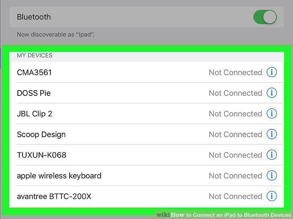Click Not Connected beside avantree BTTC-200X
Viewport: 293px width, 219px height.
[235, 197]
